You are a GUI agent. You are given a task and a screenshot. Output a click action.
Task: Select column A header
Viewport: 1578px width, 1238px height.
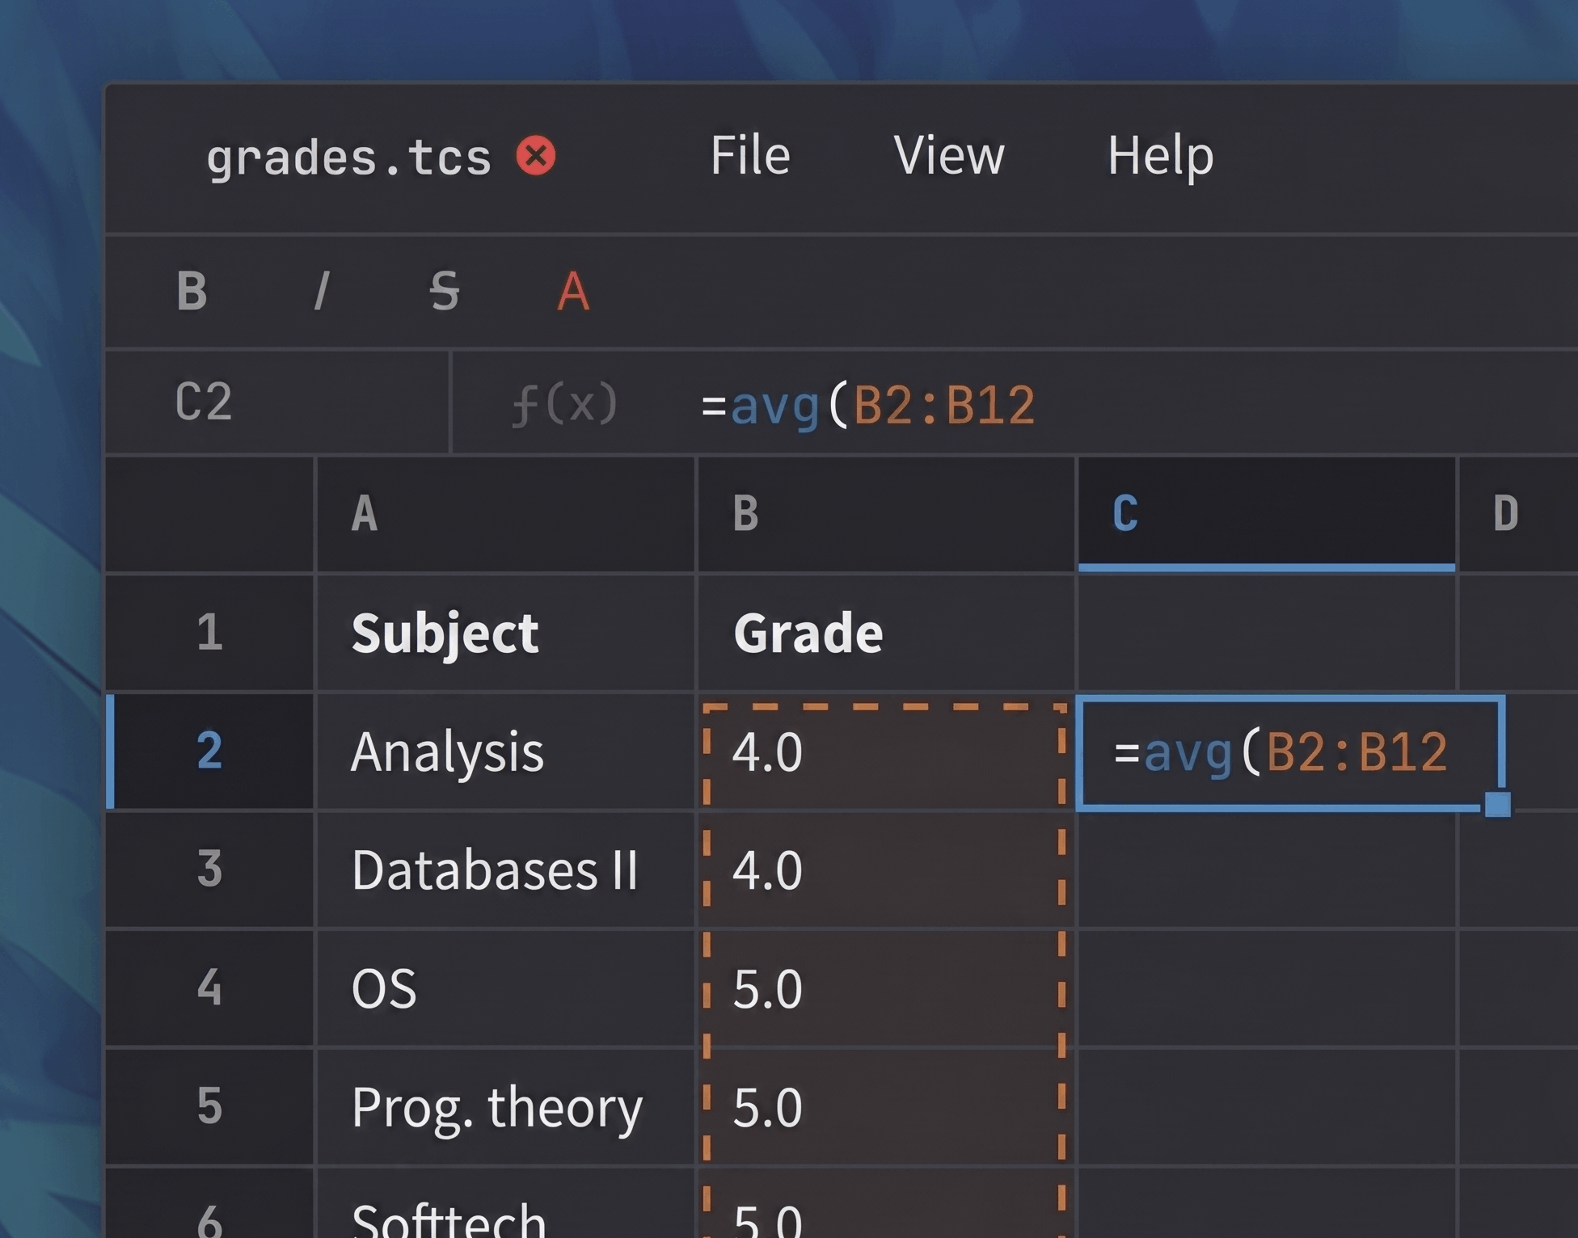505,514
